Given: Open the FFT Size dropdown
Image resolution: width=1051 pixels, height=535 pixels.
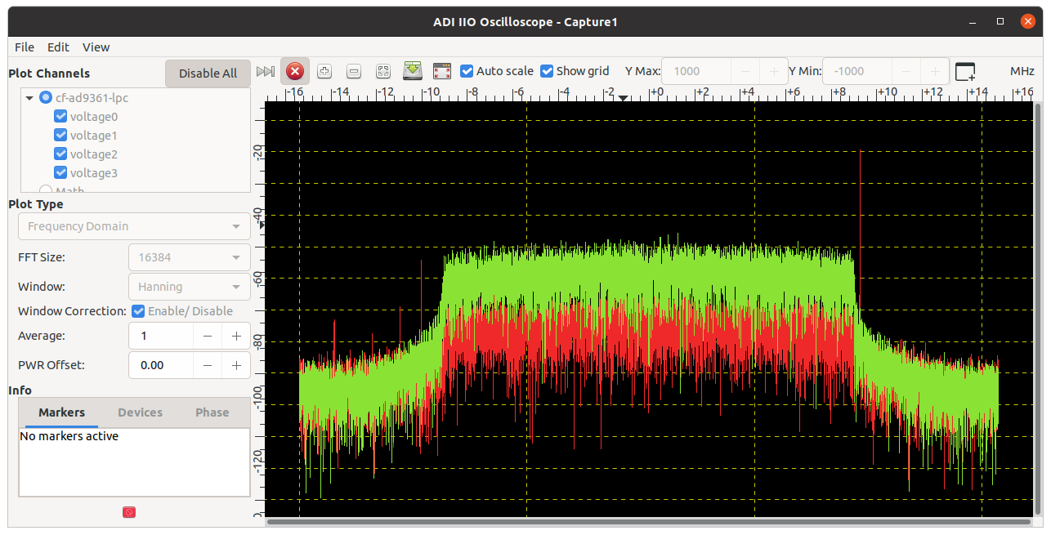Looking at the screenshot, I should 190,256.
